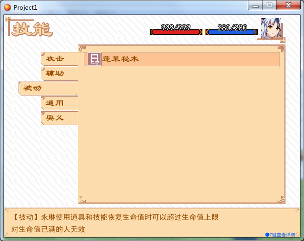The height and width of the screenshot is (241, 304).
Task: Click the Project1 sun icon in title bar
Action: click(x=7, y=7)
